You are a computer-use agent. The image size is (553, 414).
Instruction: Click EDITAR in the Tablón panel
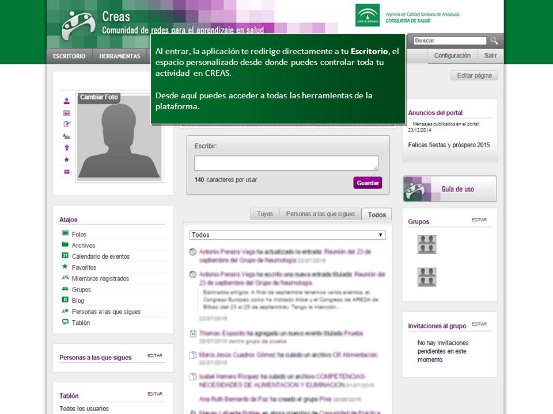point(155,394)
